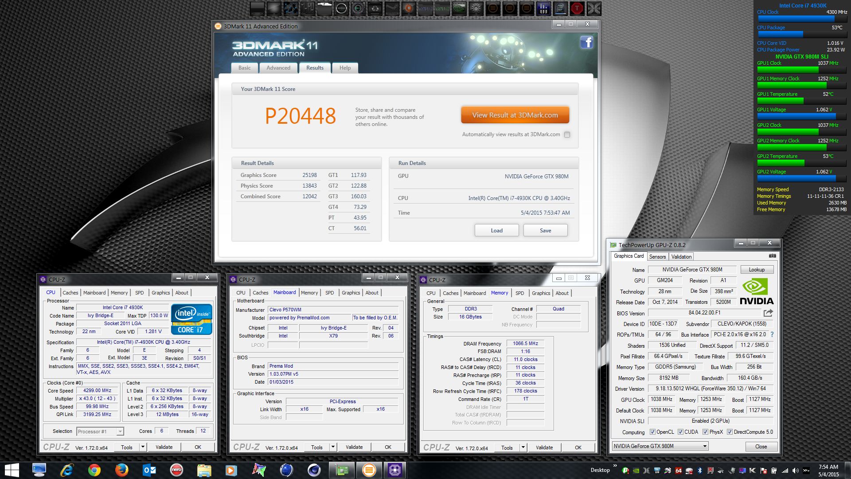Open the Sensors tab in GPU-Z

coord(657,257)
